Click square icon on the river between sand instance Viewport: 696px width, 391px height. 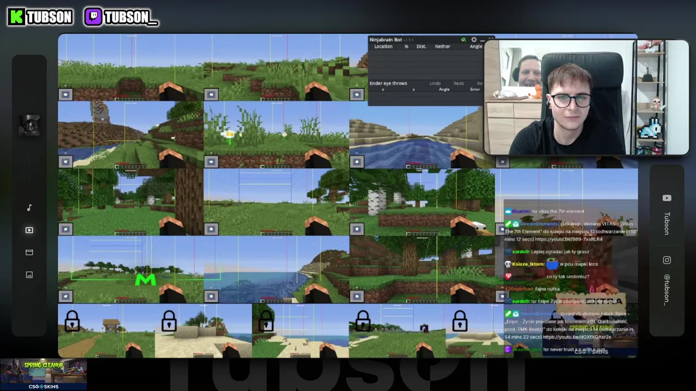[x=357, y=161]
